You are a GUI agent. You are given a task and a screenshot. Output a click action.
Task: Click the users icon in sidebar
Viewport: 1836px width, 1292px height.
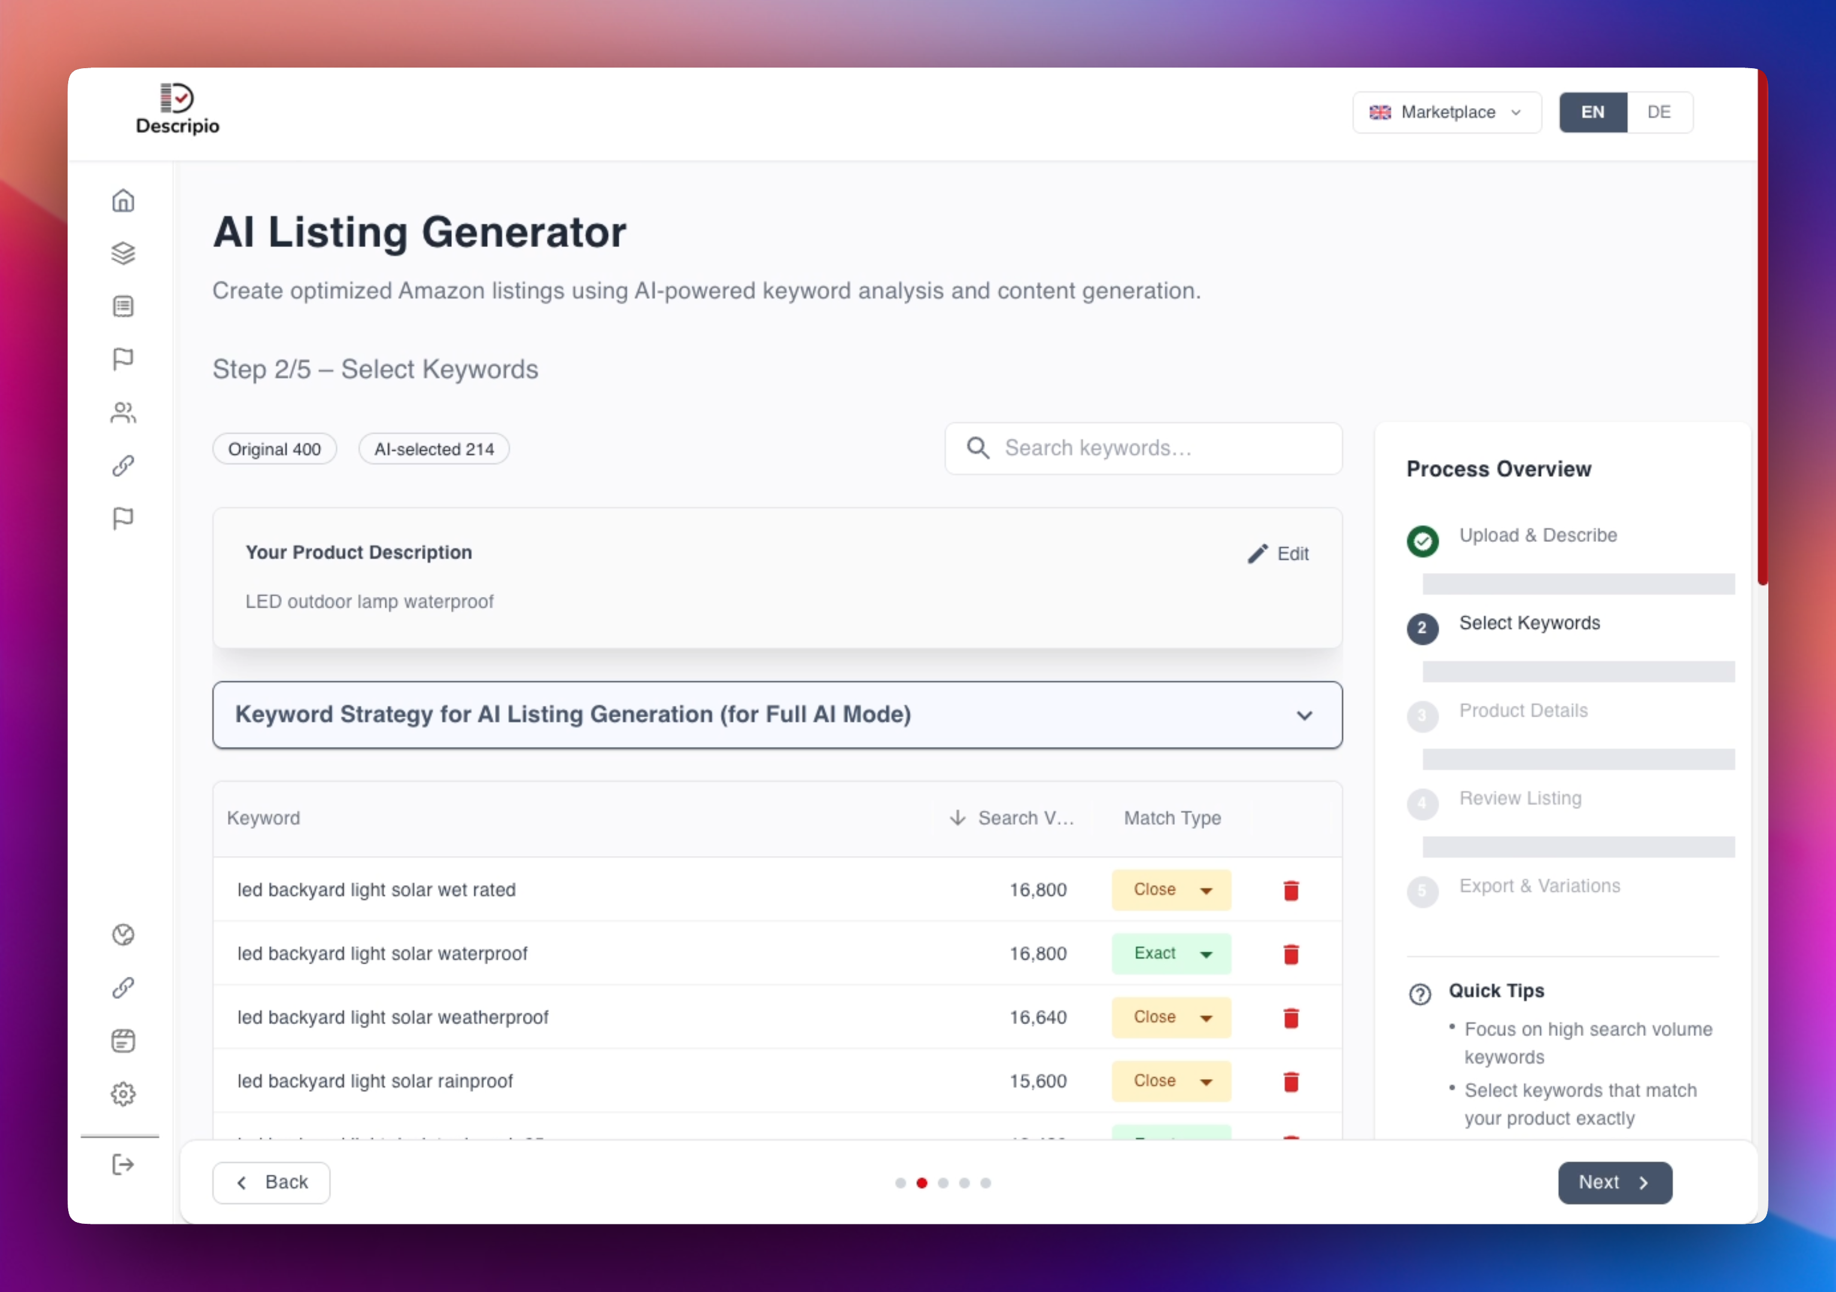coord(123,412)
